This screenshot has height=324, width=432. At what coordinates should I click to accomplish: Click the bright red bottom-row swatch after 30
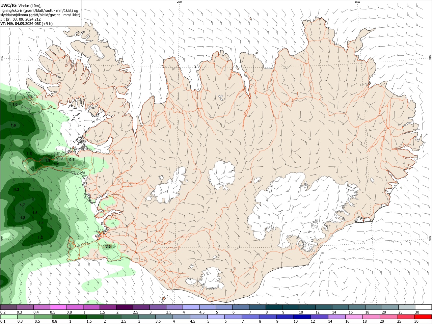pos(423,317)
